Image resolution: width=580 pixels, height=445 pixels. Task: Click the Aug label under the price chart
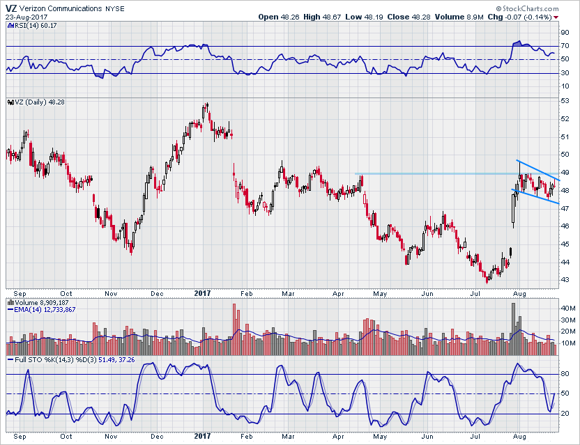[520, 294]
